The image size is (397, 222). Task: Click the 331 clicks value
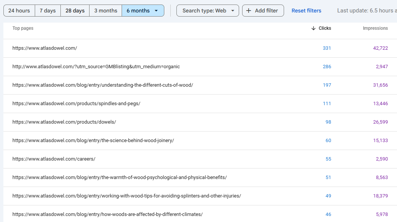(327, 48)
